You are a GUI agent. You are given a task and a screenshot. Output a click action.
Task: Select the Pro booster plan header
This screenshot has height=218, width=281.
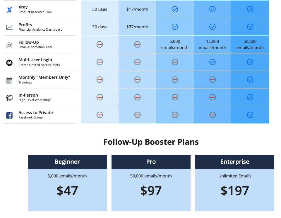coord(151,162)
